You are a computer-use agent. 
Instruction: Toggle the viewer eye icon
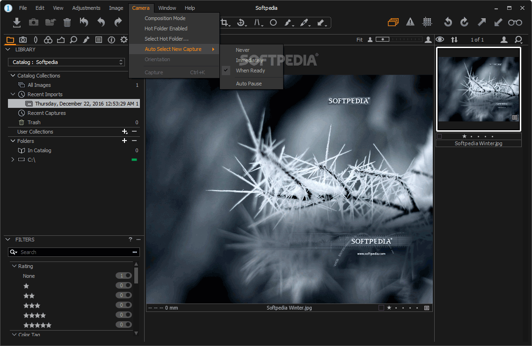pyautogui.click(x=440, y=39)
